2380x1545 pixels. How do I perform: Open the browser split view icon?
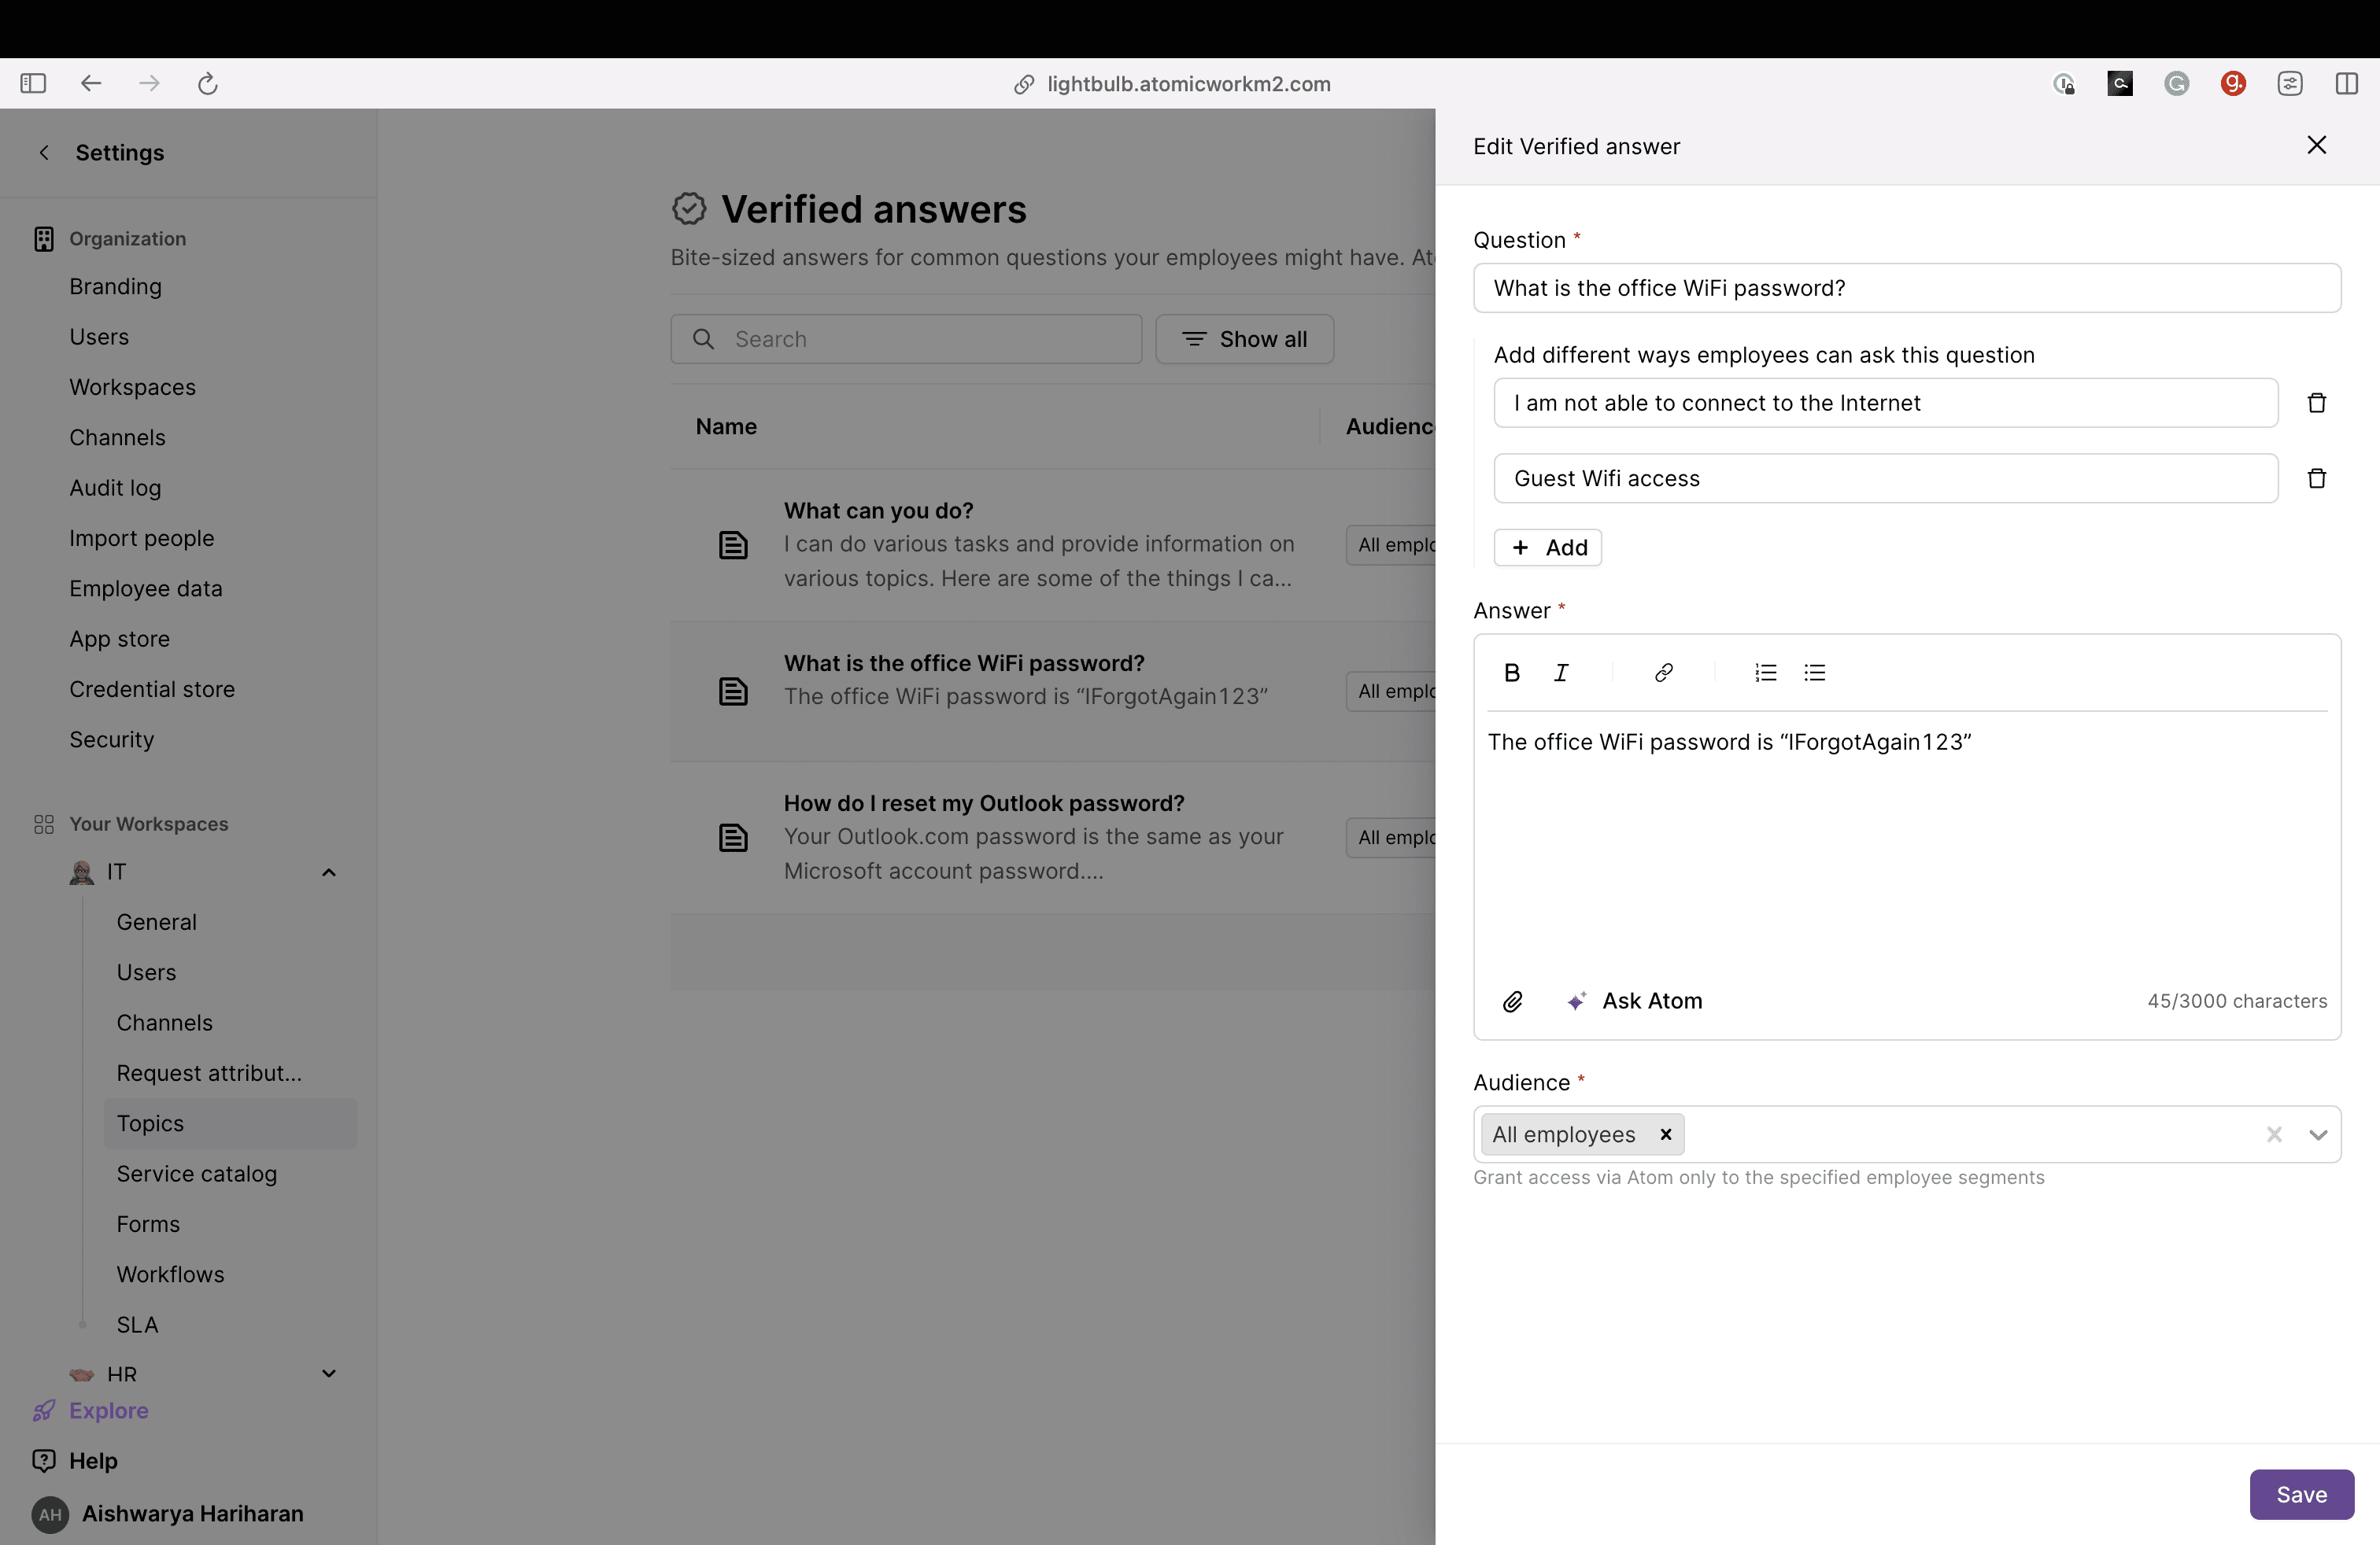2346,84
